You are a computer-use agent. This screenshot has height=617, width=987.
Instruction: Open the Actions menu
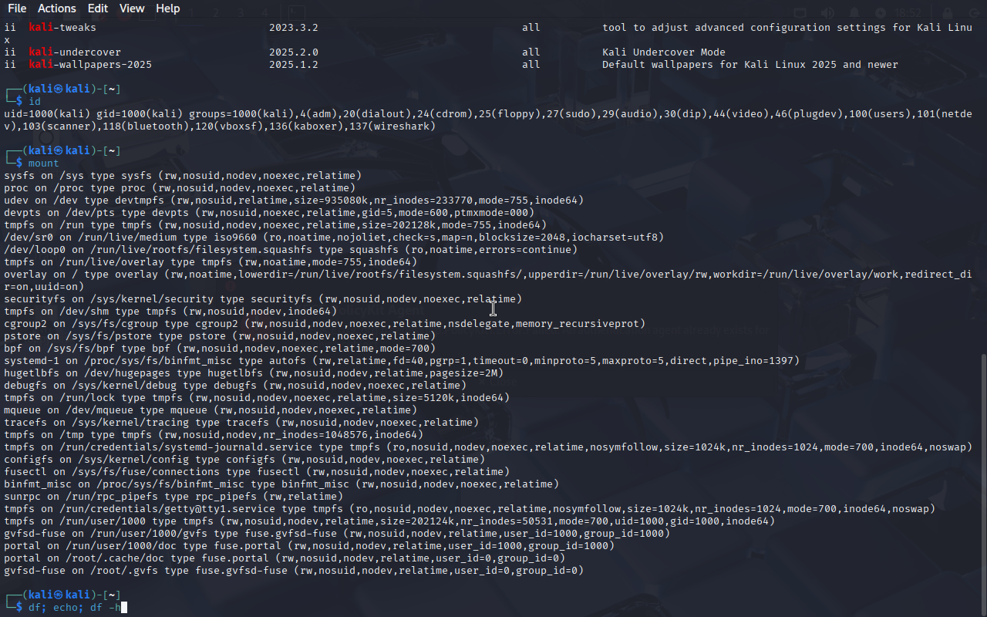[56, 8]
